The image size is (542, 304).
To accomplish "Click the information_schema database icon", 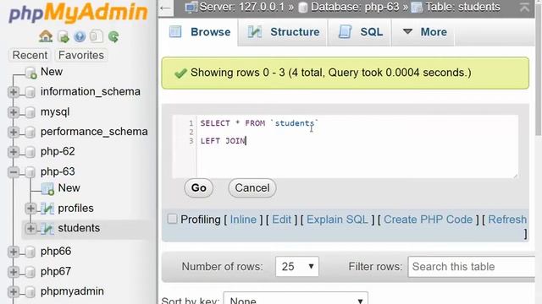I will click(x=30, y=92).
